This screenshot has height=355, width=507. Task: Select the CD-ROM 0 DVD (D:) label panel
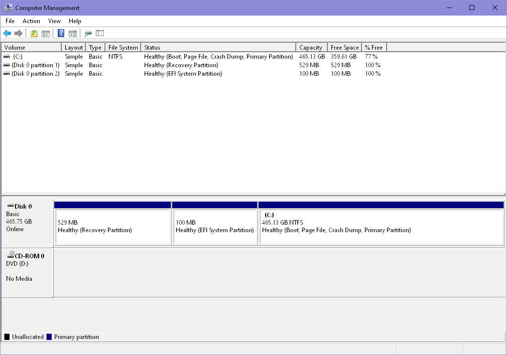pos(27,273)
